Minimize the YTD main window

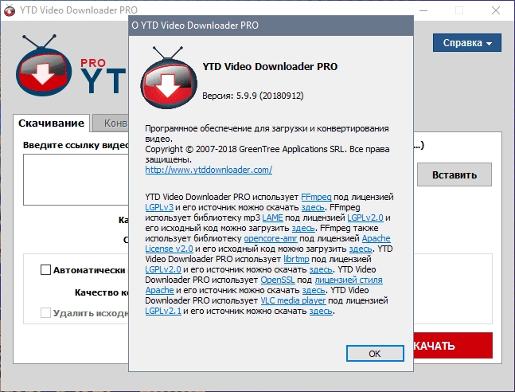coord(423,10)
